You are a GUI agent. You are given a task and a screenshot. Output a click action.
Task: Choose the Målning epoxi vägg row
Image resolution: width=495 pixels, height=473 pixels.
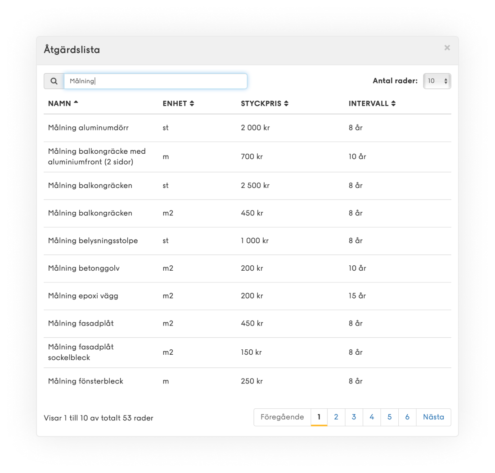point(83,296)
